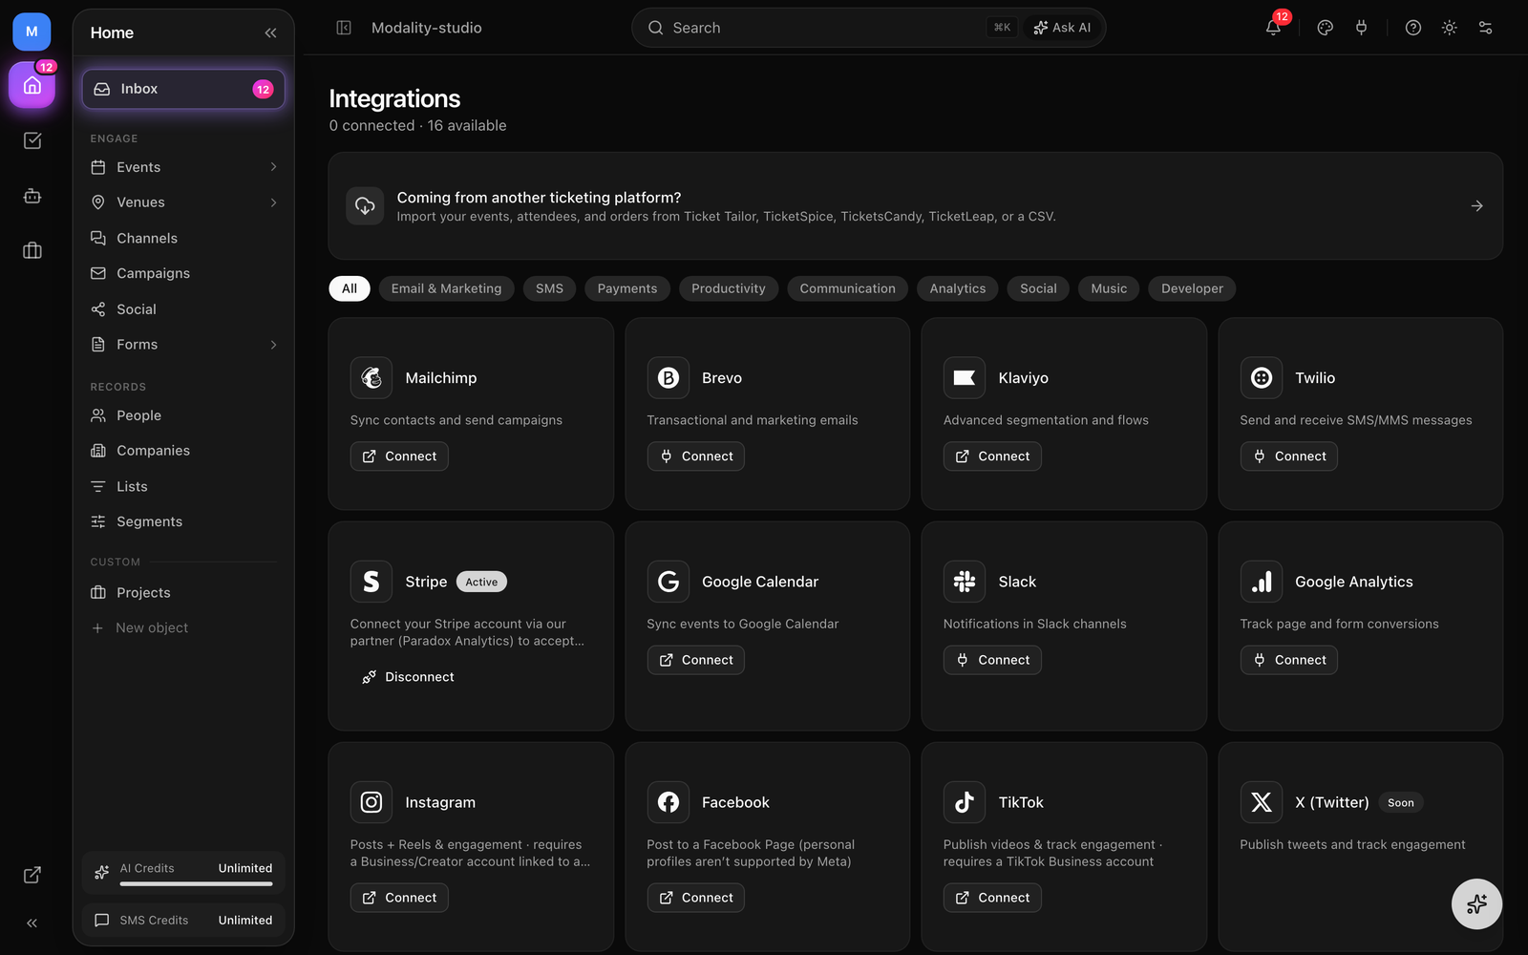The width and height of the screenshot is (1528, 955).
Task: Click the X (Twitter) logo icon
Action: 1262,802
